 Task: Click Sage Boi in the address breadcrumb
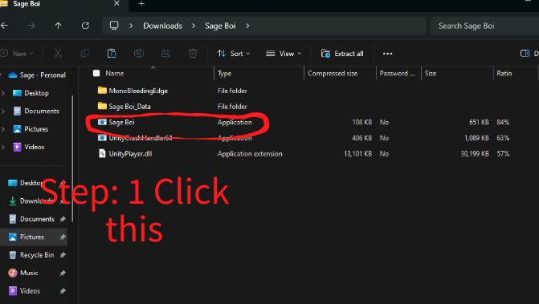[220, 26]
